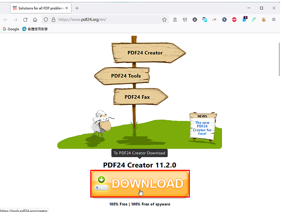Minimize the browser window

click(248, 8)
